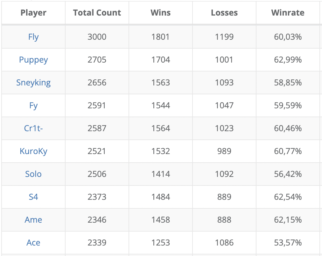Sort by Total Count column header

click(97, 13)
